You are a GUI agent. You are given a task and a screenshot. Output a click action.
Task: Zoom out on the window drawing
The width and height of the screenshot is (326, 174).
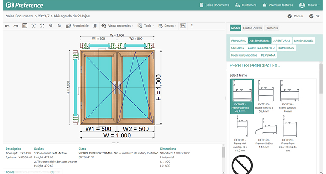(x=60, y=26)
